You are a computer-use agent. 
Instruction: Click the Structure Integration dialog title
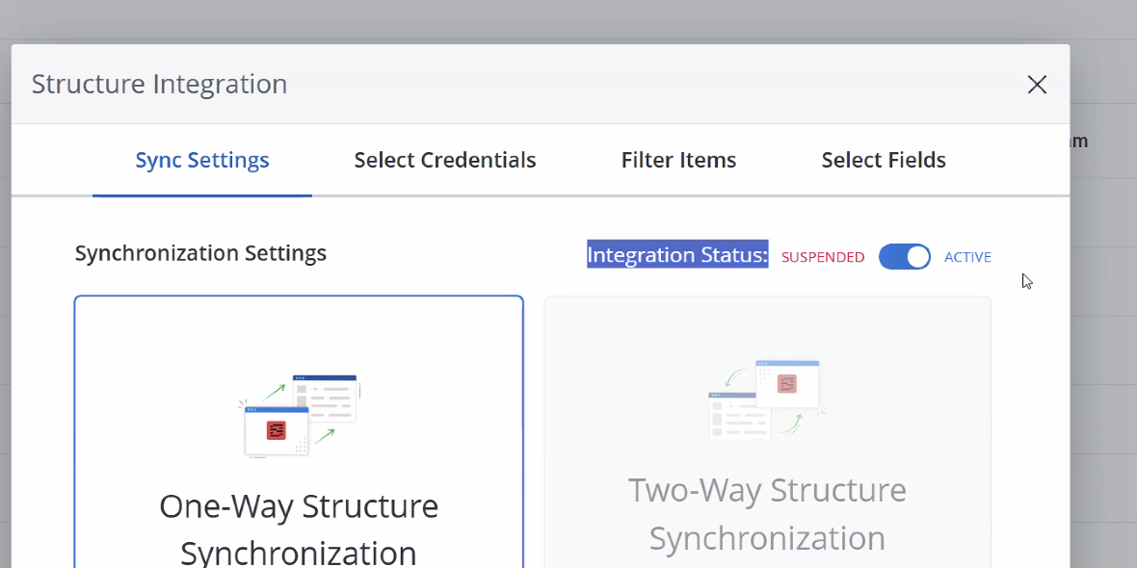coord(159,84)
